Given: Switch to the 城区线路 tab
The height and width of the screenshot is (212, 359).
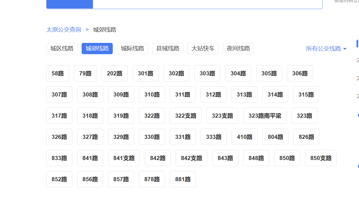Looking at the screenshot, I should pyautogui.click(x=62, y=49).
